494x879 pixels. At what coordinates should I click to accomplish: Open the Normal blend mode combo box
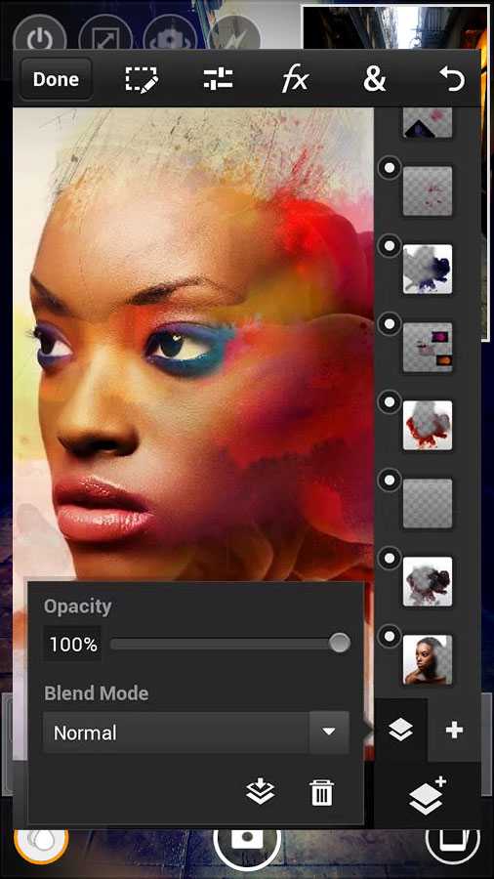(x=196, y=732)
